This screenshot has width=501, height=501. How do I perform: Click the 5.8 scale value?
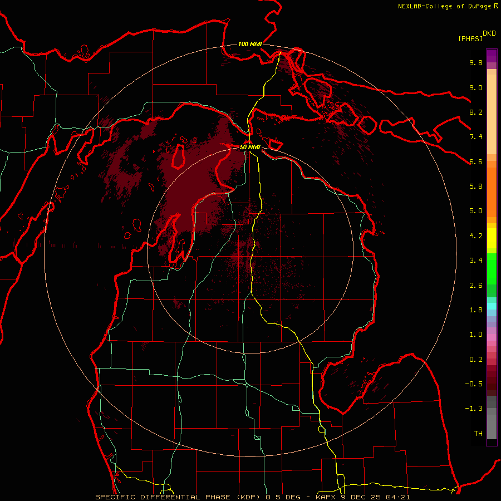(476, 186)
